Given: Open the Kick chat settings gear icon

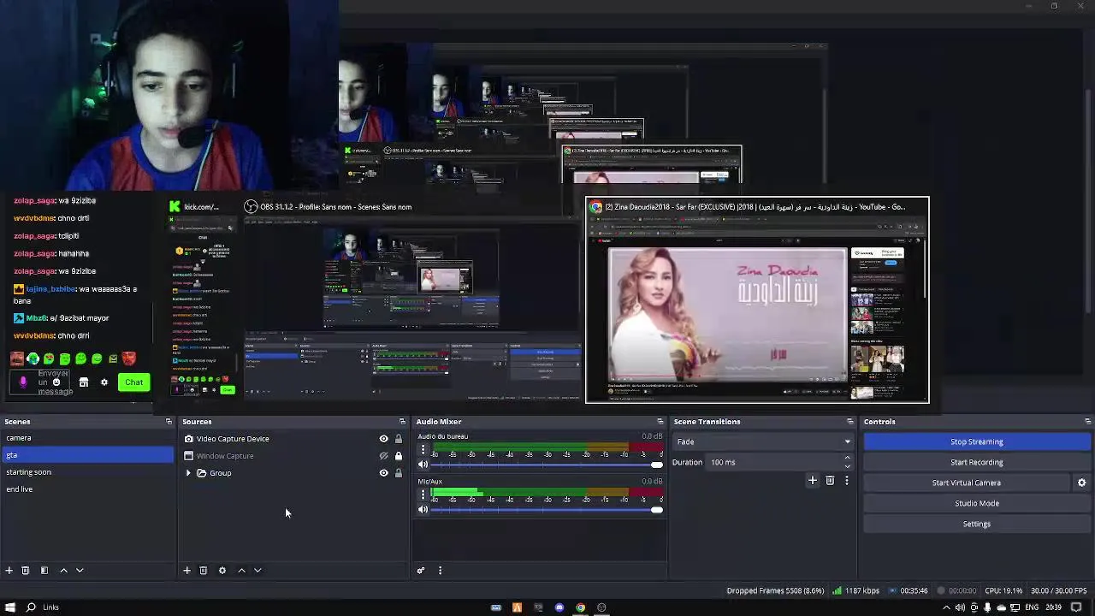Looking at the screenshot, I should [x=104, y=382].
